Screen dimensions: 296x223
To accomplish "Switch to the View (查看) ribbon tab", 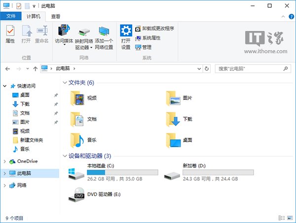I will [56, 16].
